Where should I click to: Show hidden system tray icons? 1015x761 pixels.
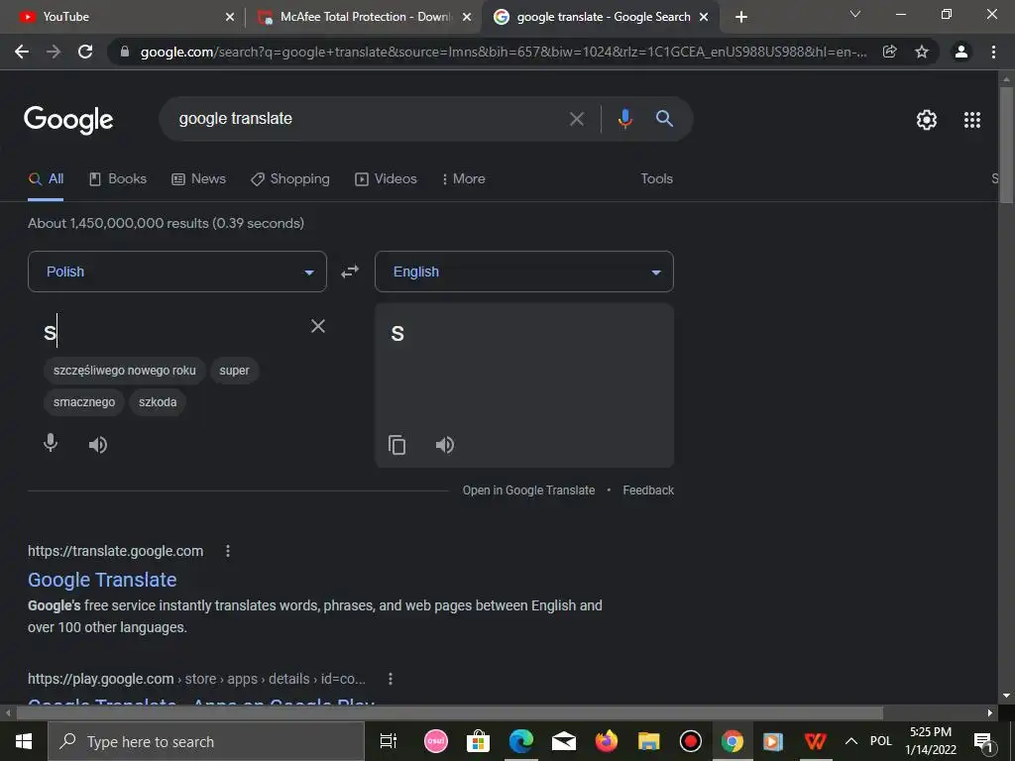click(851, 741)
